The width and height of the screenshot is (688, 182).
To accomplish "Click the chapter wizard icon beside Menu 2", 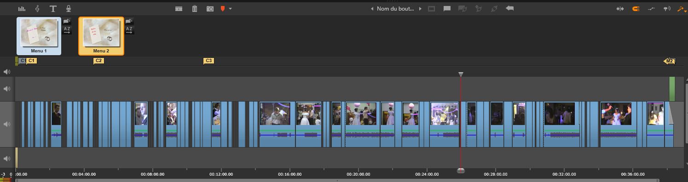I will tap(129, 21).
